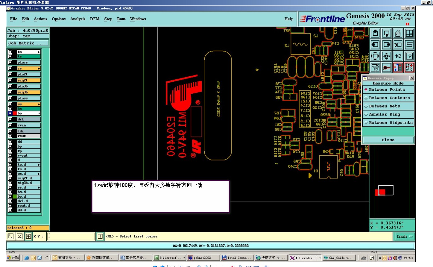The width and height of the screenshot is (433, 267).
Task: Click the red color swatch of layer bo
Action: click(15, 113)
